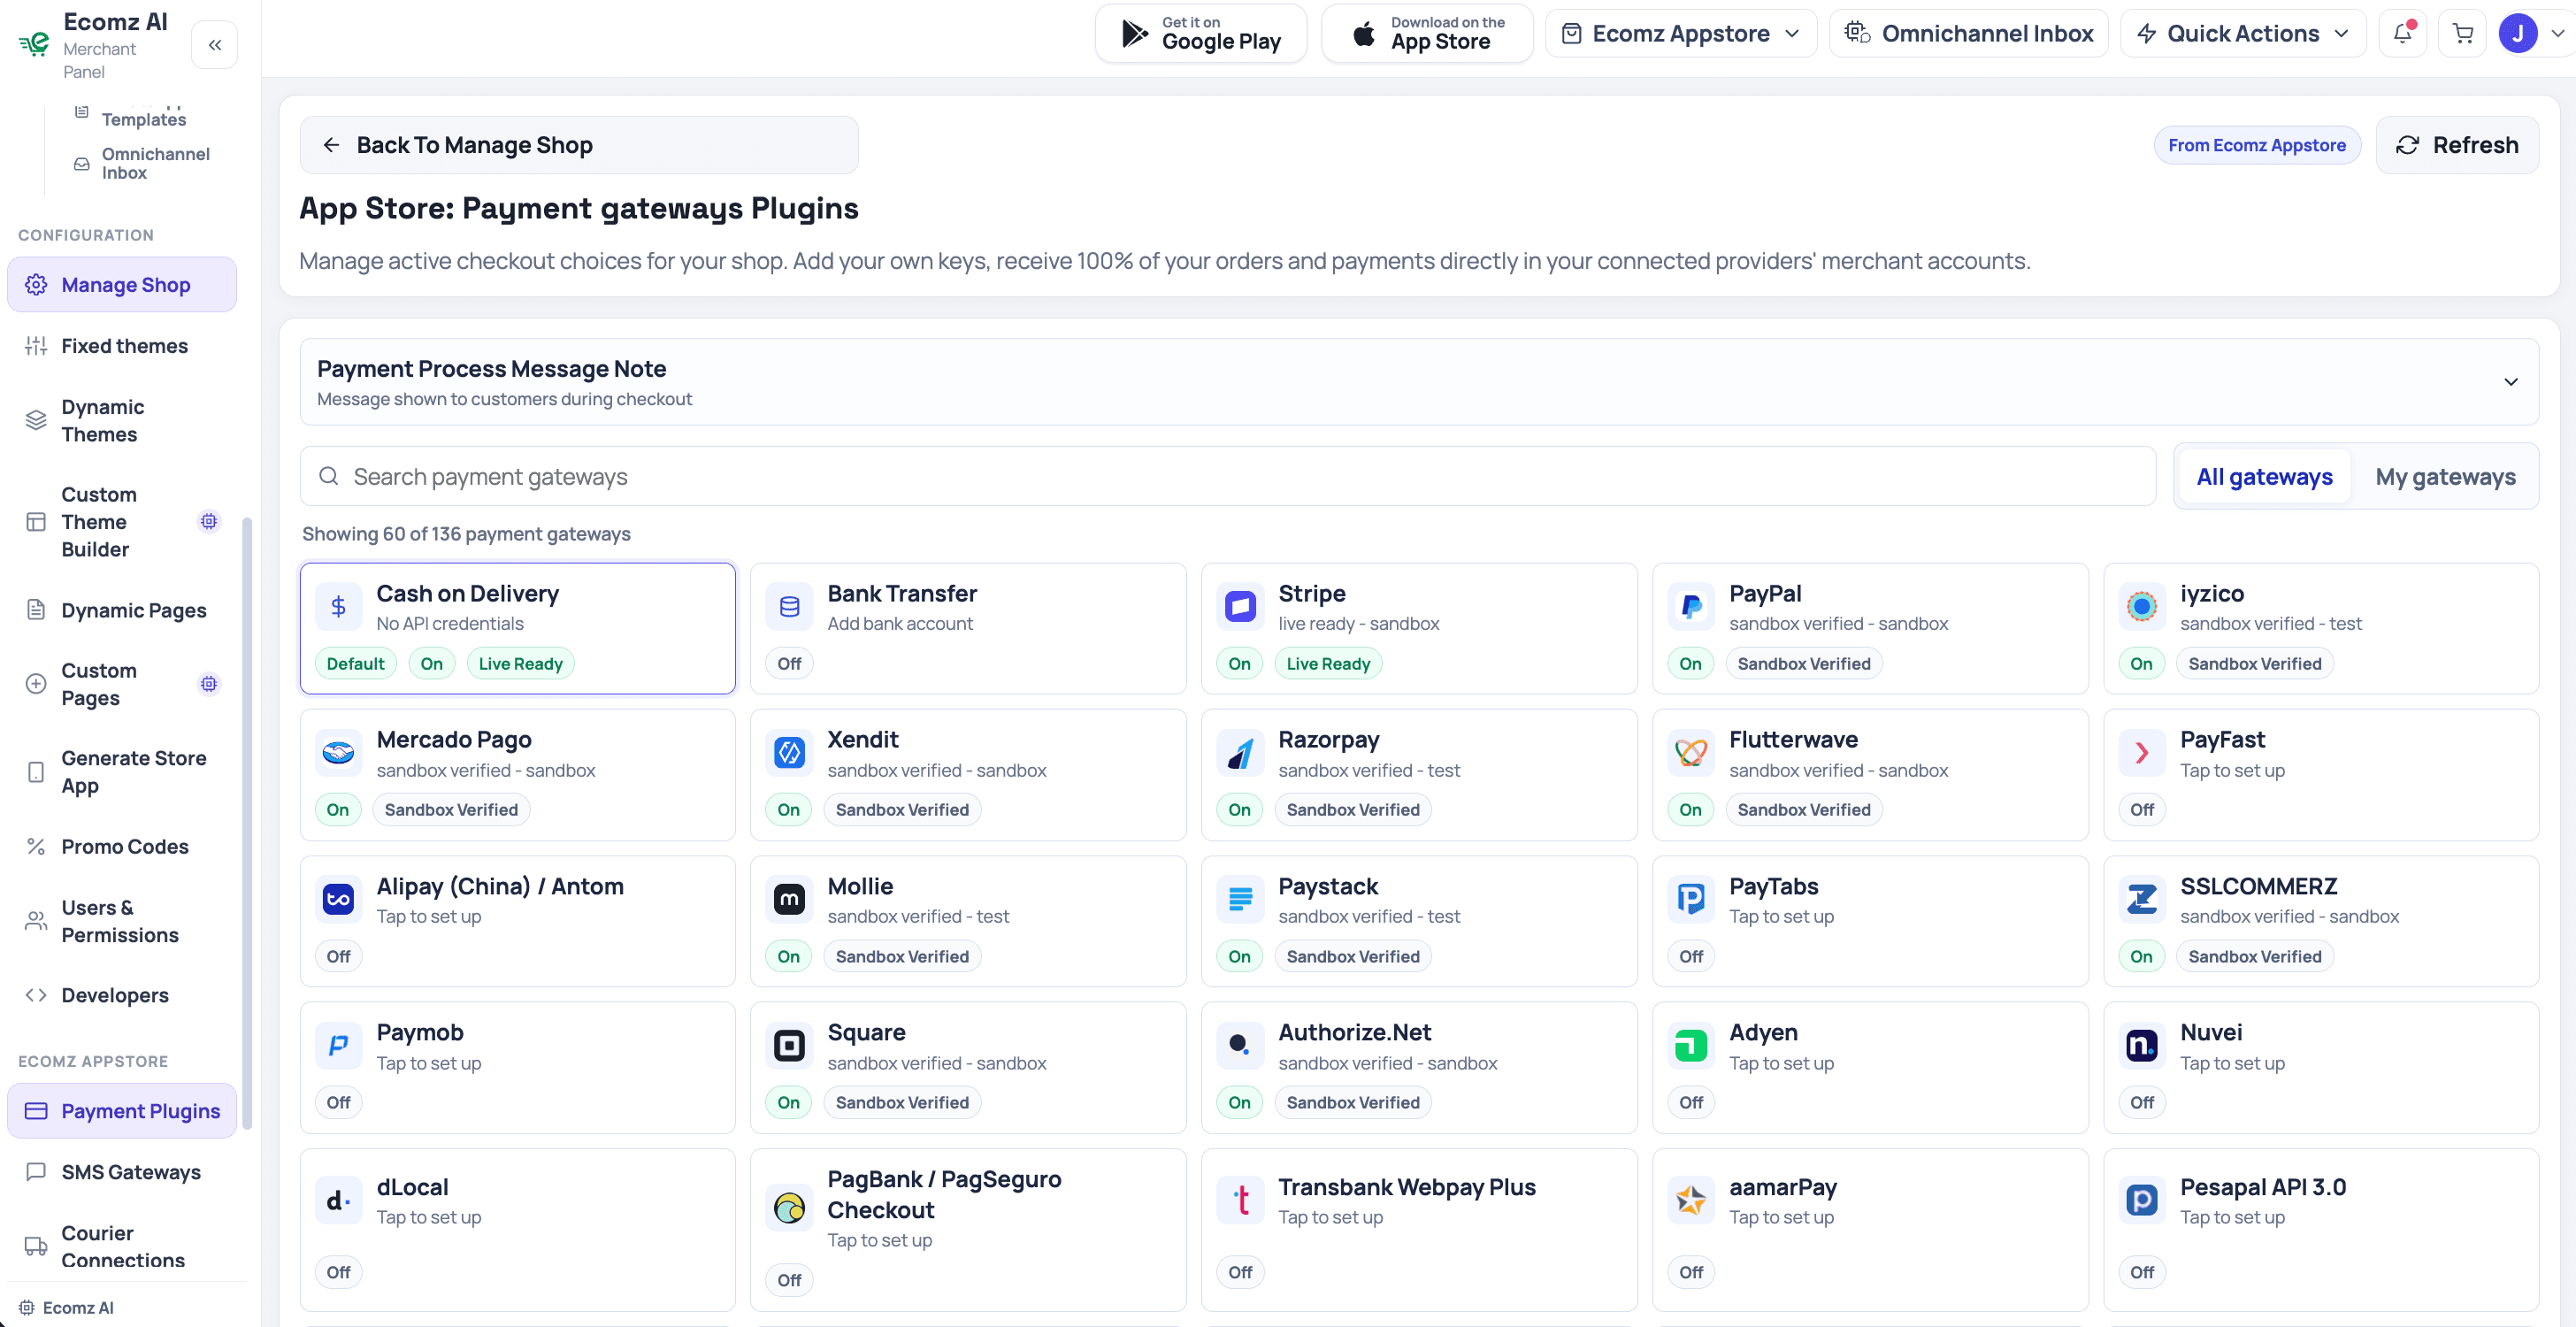The height and width of the screenshot is (1327, 2576).
Task: Click the Stripe gateway logo
Action: click(x=1240, y=606)
